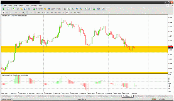Open the Strategy Tester icon
The height and width of the screenshot is (101, 174).
click(x=29, y=9)
